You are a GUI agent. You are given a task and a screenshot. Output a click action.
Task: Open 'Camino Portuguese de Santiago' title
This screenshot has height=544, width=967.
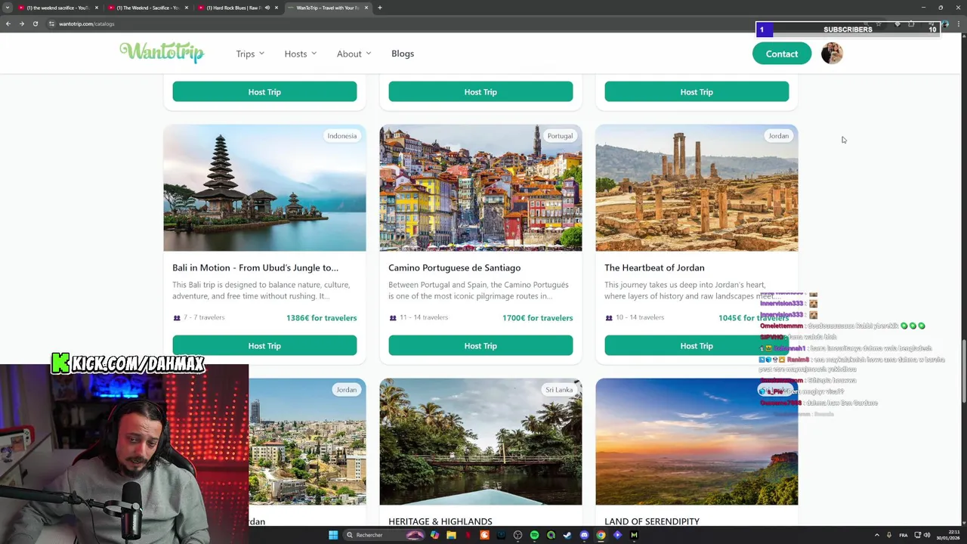tap(454, 267)
